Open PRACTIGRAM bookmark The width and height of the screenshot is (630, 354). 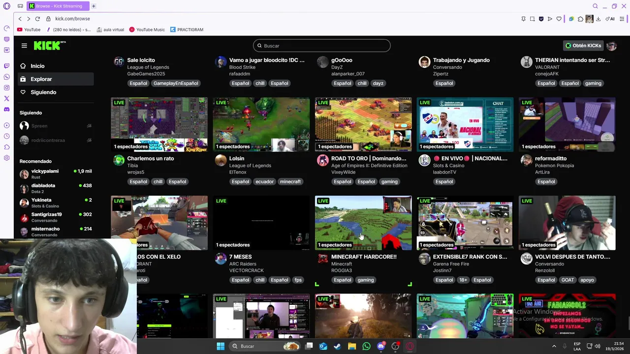tap(187, 29)
